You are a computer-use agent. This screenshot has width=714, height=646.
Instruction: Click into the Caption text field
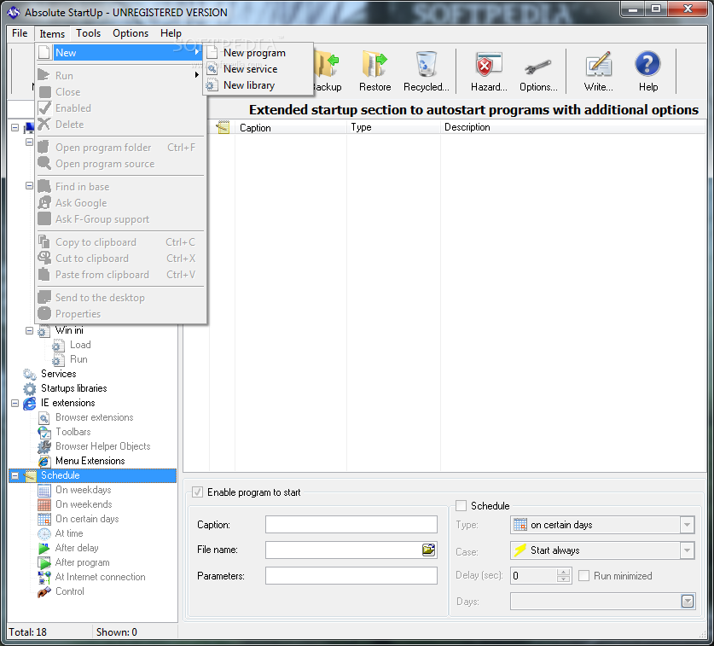coord(351,525)
